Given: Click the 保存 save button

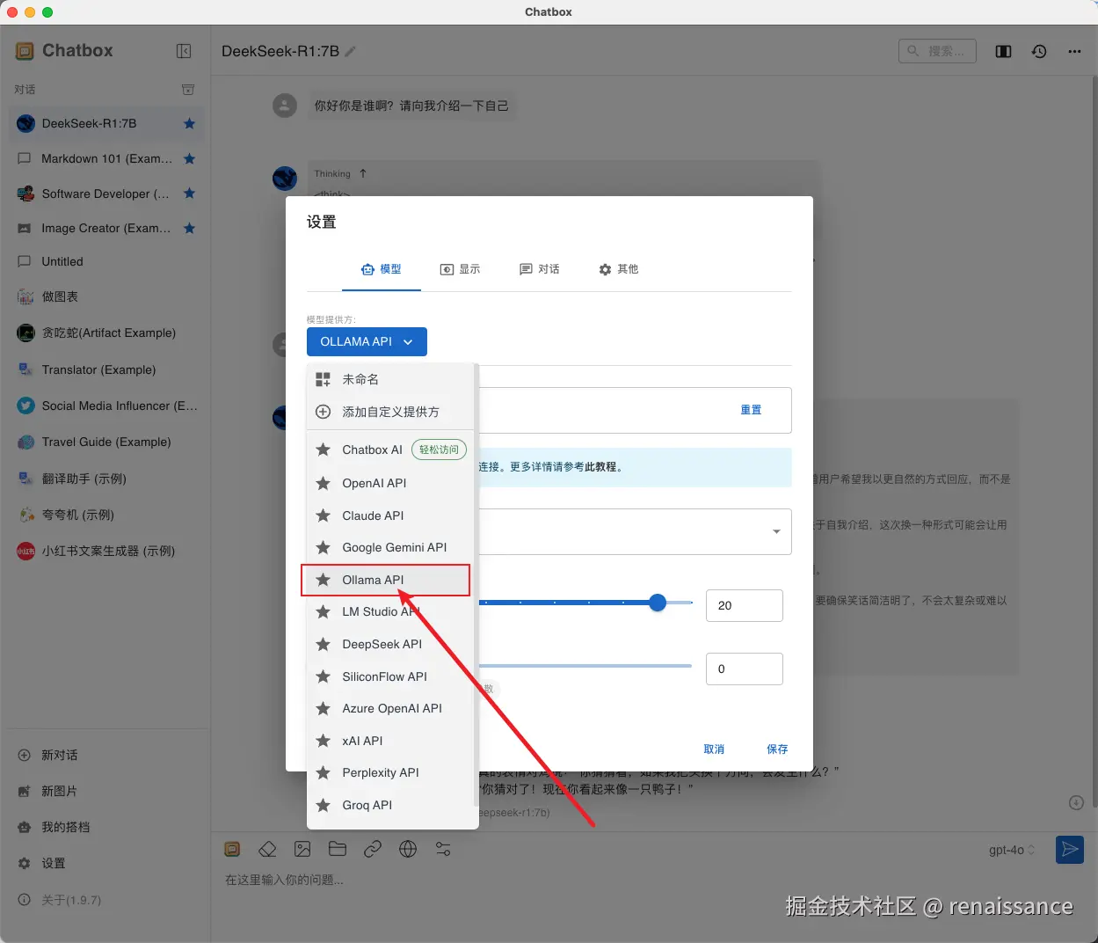Looking at the screenshot, I should 777,749.
